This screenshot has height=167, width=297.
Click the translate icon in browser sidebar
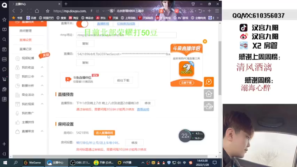(4, 99)
